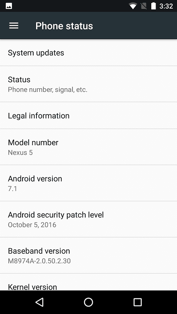The width and height of the screenshot is (177, 314).
Task: Tap the image notification icon in the status bar
Action: click(x=9, y=6)
